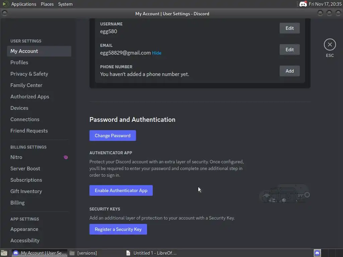Click the phone number not added message
This screenshot has width=343, height=257.
pos(145,74)
